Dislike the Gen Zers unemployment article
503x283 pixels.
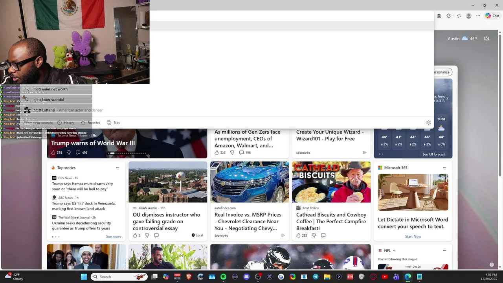[x=232, y=153]
